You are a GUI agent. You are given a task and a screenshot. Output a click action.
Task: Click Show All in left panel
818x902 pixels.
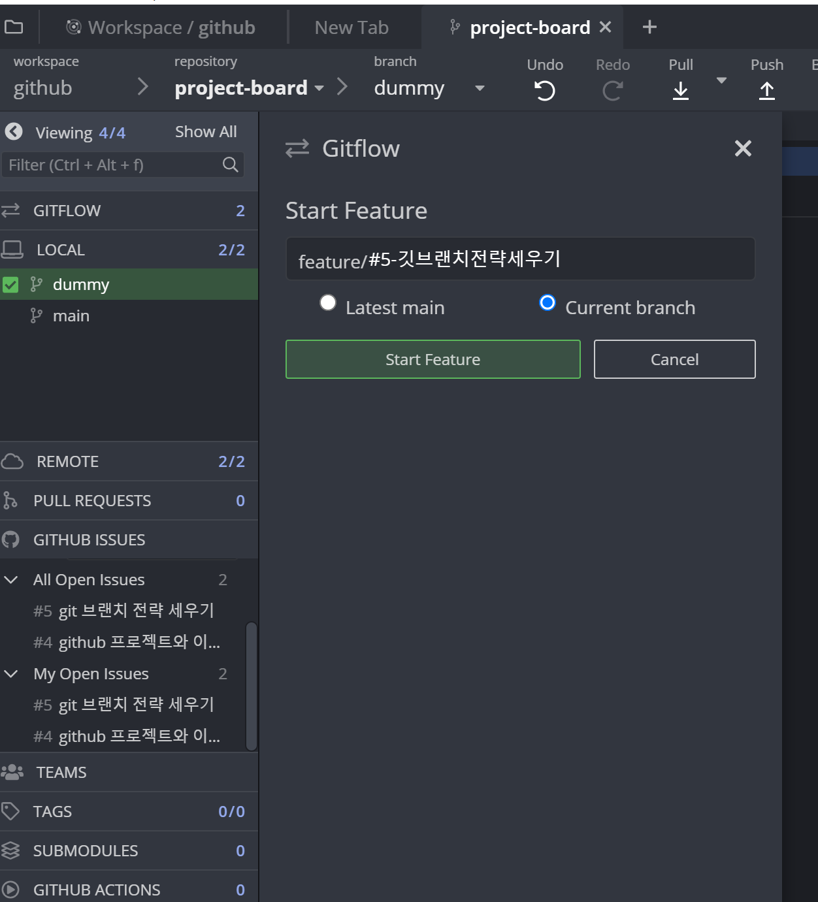point(206,132)
